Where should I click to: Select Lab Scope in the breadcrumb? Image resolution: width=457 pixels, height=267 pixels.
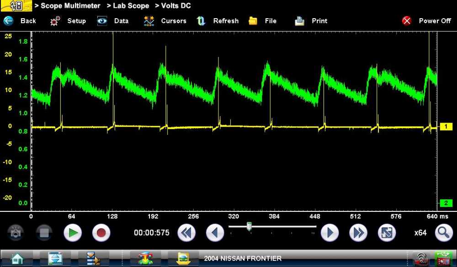pos(129,5)
